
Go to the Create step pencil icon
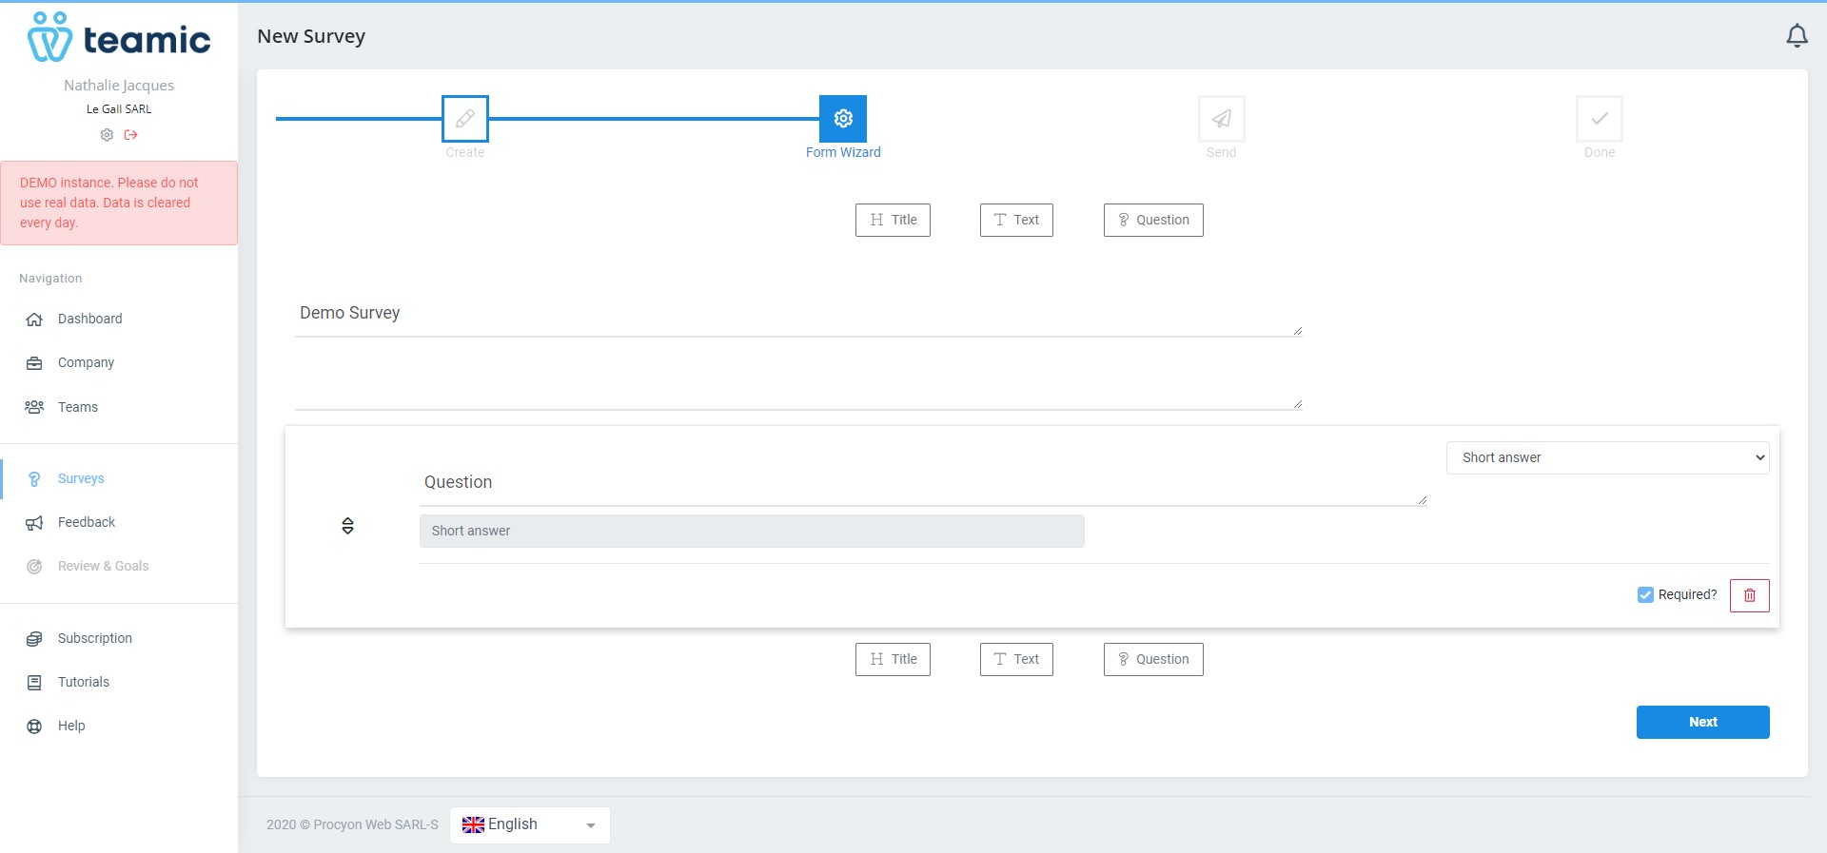(465, 119)
